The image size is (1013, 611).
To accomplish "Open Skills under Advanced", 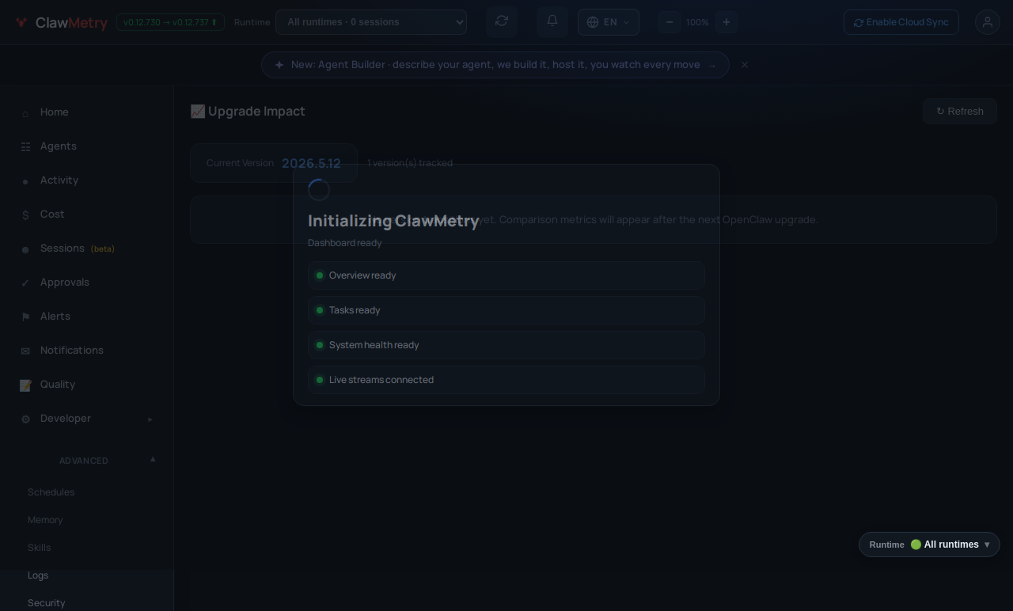I will [39, 548].
